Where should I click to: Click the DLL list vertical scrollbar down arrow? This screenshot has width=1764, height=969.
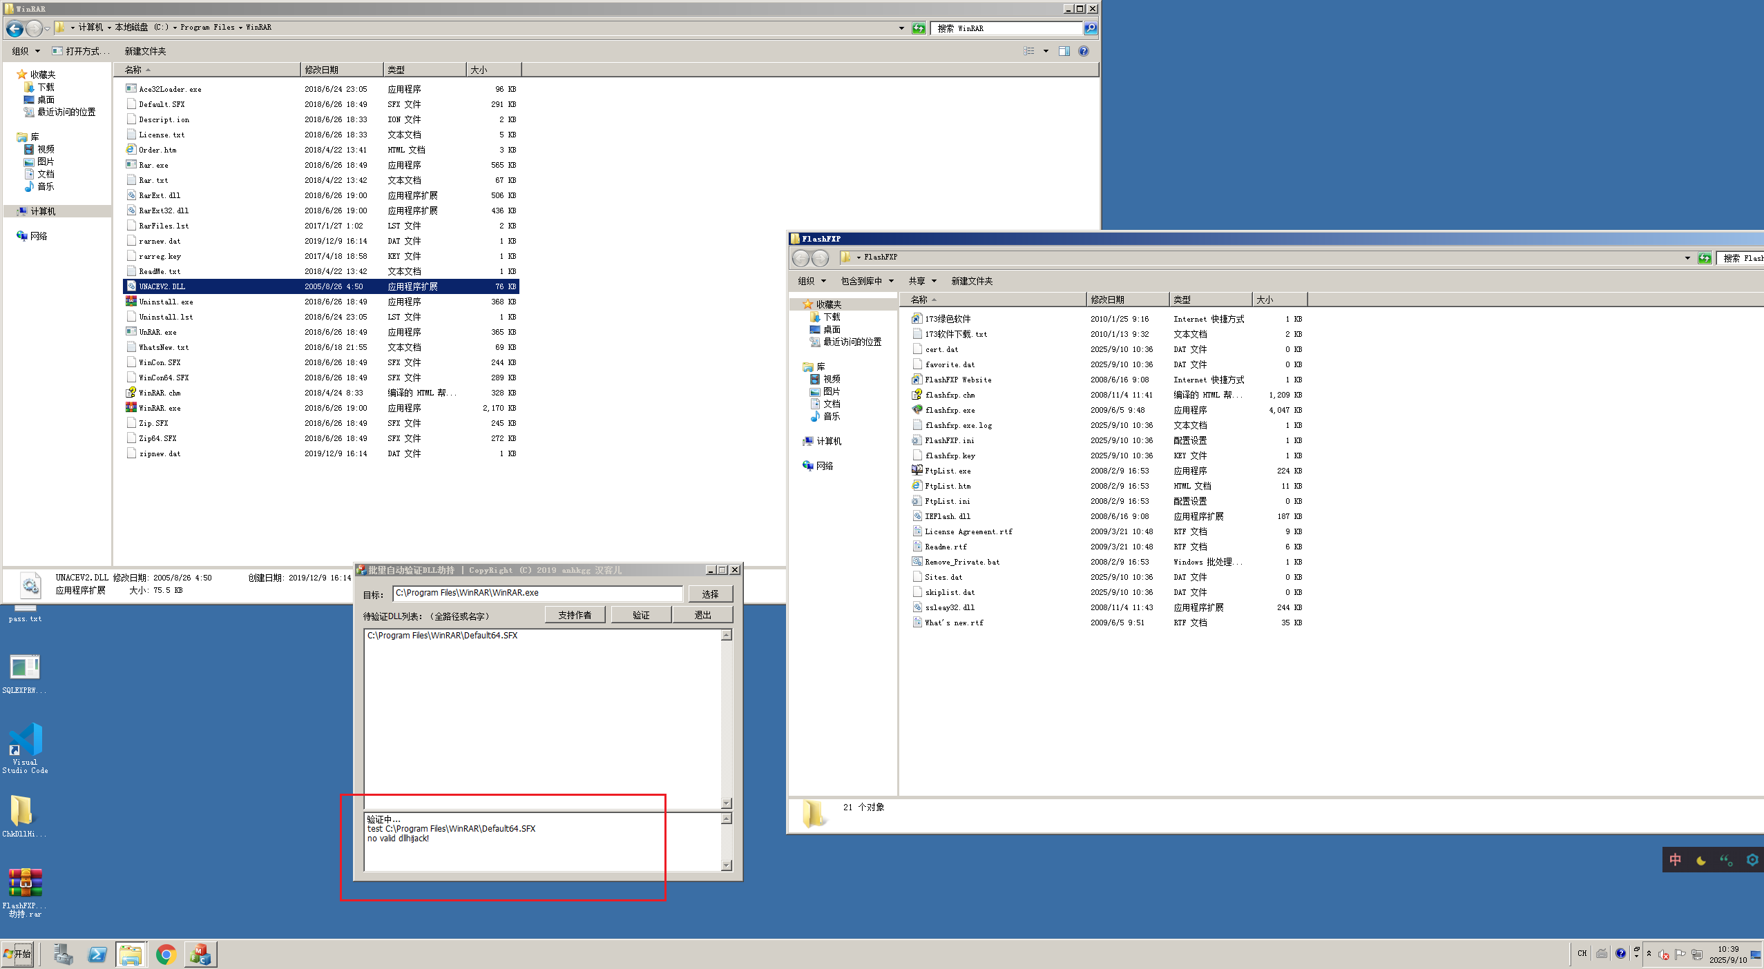coord(727,803)
